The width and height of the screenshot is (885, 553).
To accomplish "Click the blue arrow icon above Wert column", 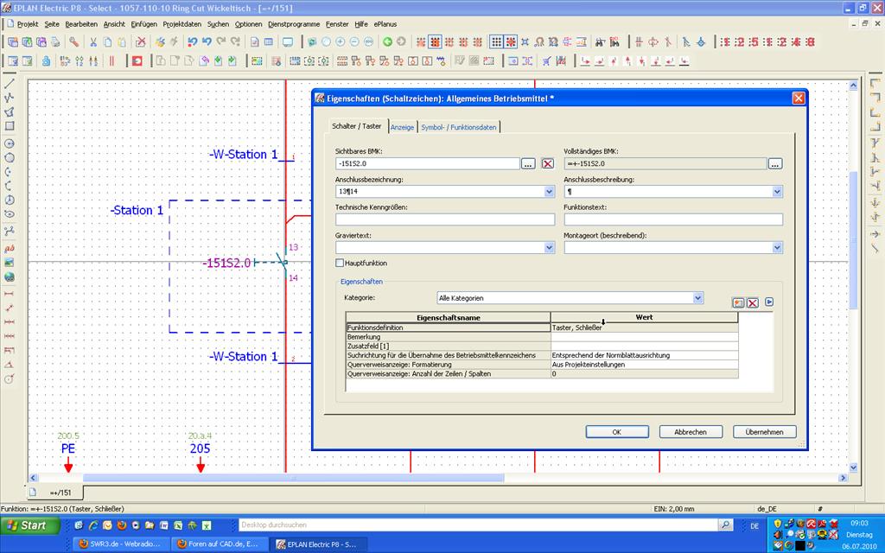I will click(768, 302).
